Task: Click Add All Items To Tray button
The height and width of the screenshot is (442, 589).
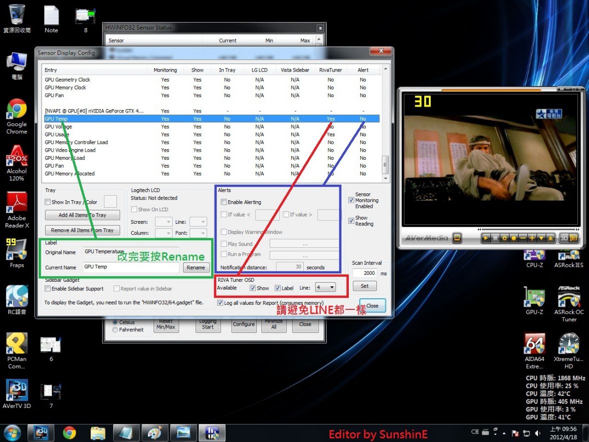Action: (82, 215)
